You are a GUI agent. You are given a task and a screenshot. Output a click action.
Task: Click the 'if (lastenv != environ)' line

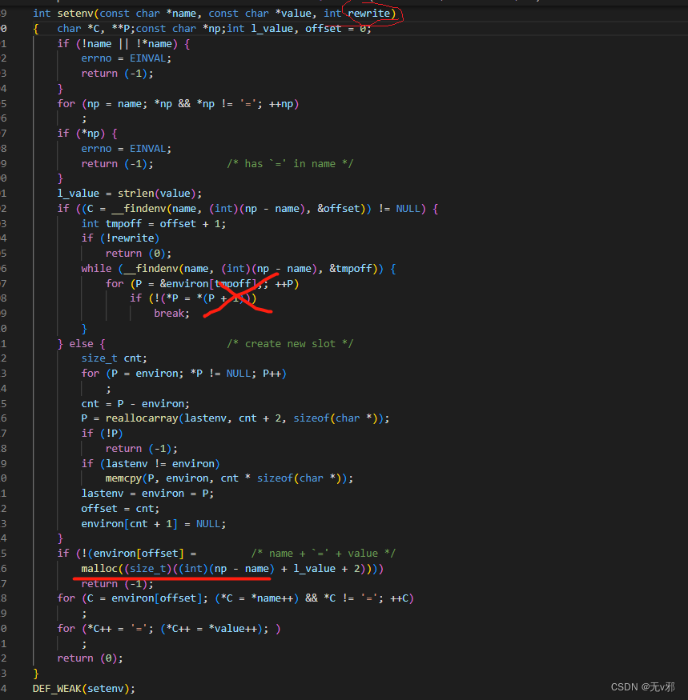coord(151,464)
